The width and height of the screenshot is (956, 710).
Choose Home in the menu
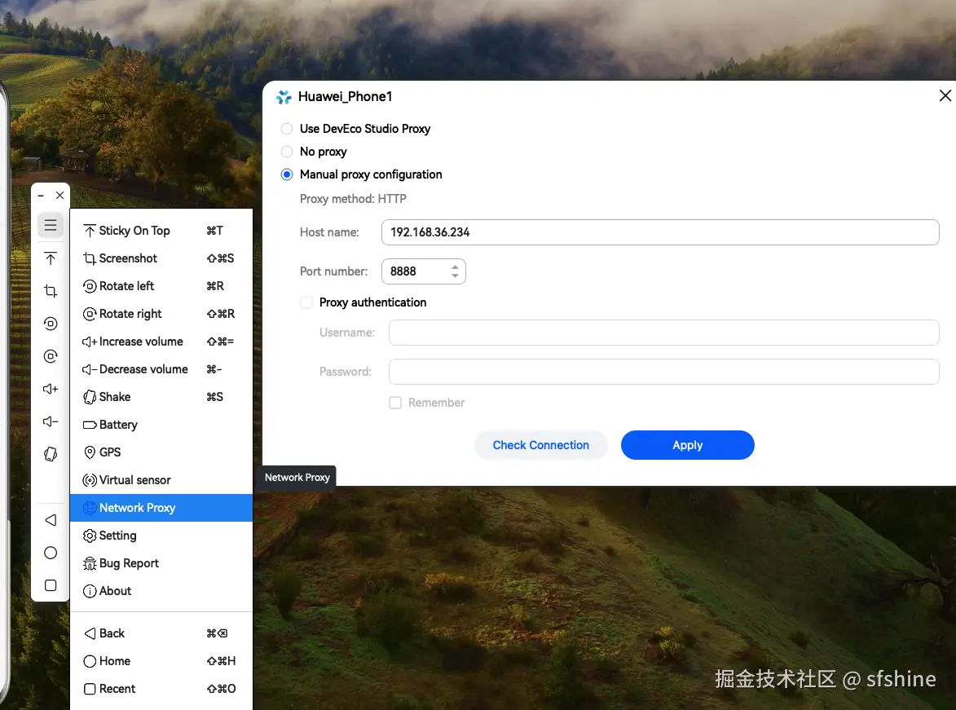pyautogui.click(x=161, y=661)
